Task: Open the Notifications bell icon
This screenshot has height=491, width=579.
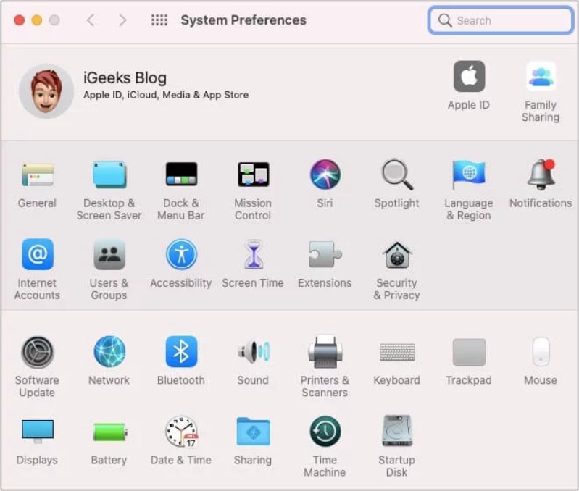Action: (x=541, y=175)
